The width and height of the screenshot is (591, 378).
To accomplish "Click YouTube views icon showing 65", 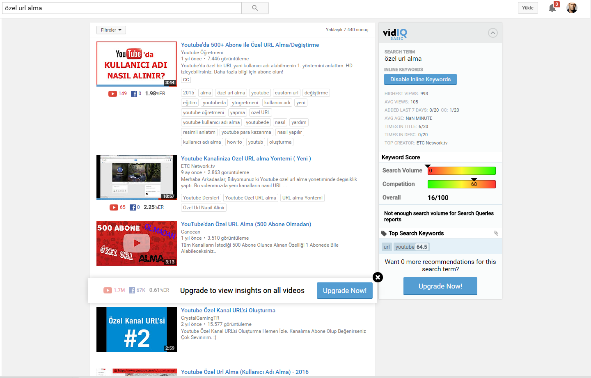I will [x=114, y=207].
